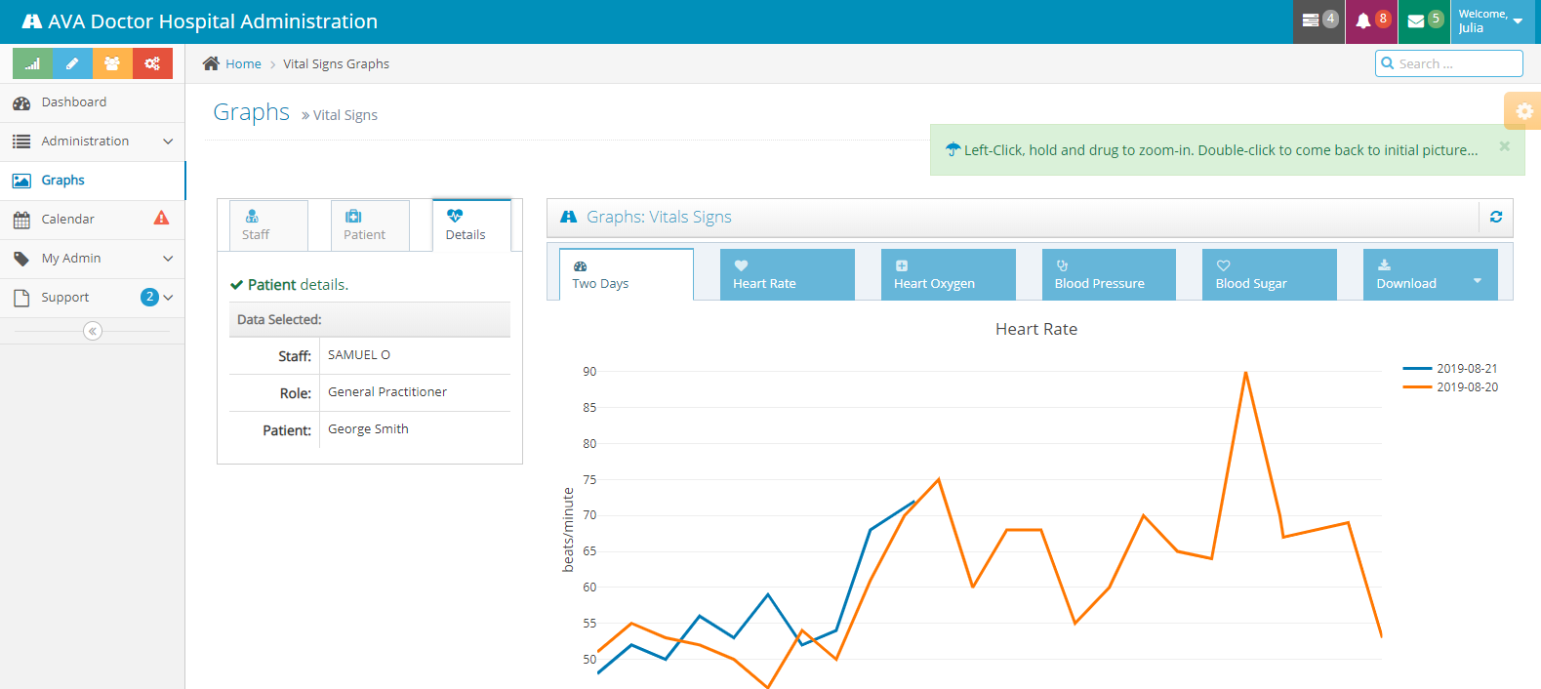Click the red gears settings shortcut icon

tap(152, 63)
